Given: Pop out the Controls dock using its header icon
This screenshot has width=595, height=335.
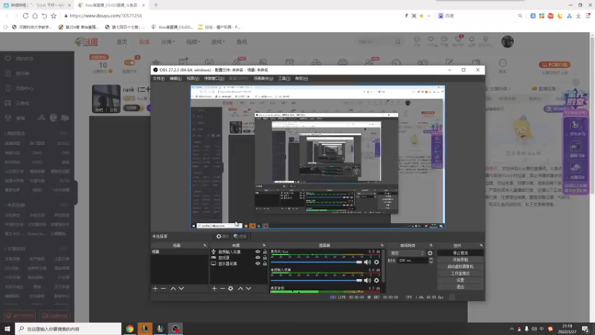Looking at the screenshot, I should pos(481,246).
